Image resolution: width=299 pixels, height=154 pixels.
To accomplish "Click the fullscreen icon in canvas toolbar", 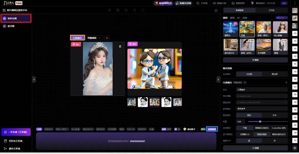I will [x=143, y=10].
